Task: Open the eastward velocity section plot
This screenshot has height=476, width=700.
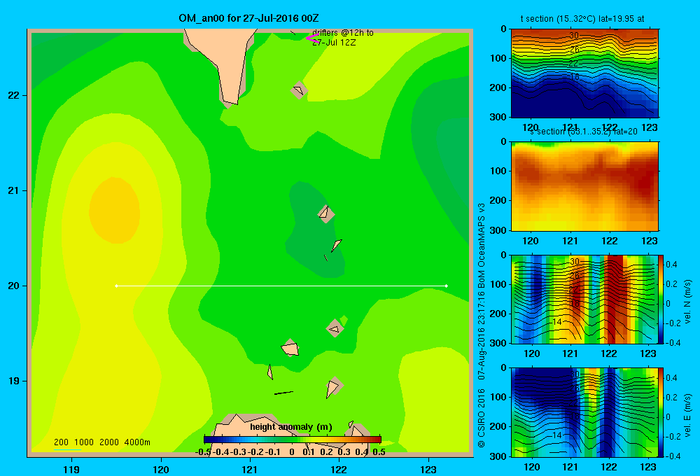Action: [584, 412]
